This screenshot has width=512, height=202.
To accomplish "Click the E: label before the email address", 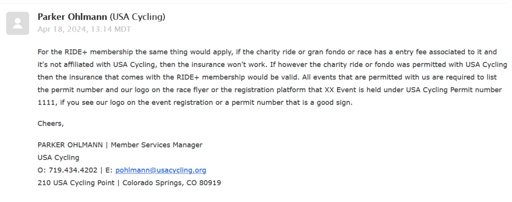I will click(x=109, y=170).
